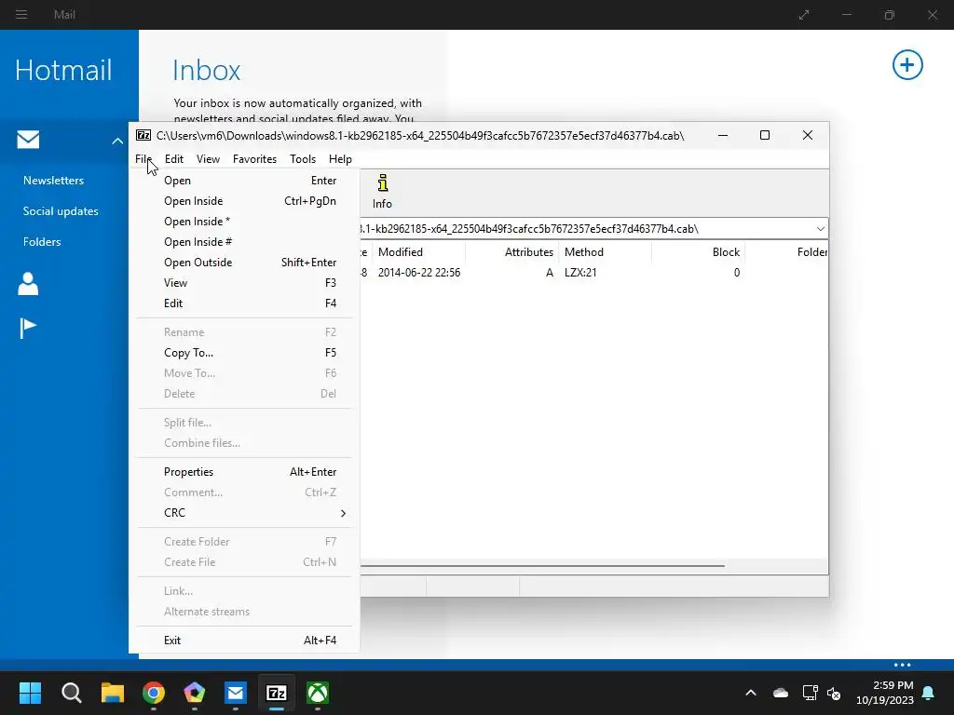Choose Copy To... menu entry

coord(244,353)
